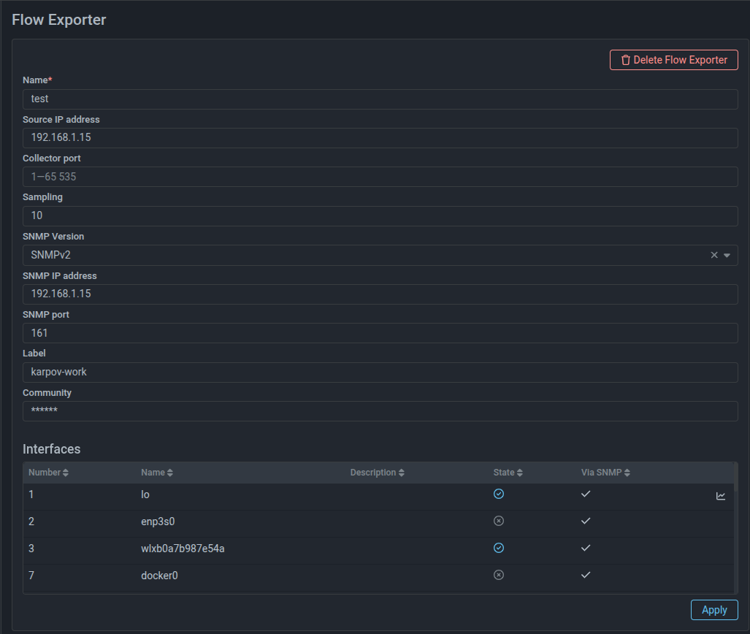
Task: Sort the table by State header
Action: tap(508, 473)
